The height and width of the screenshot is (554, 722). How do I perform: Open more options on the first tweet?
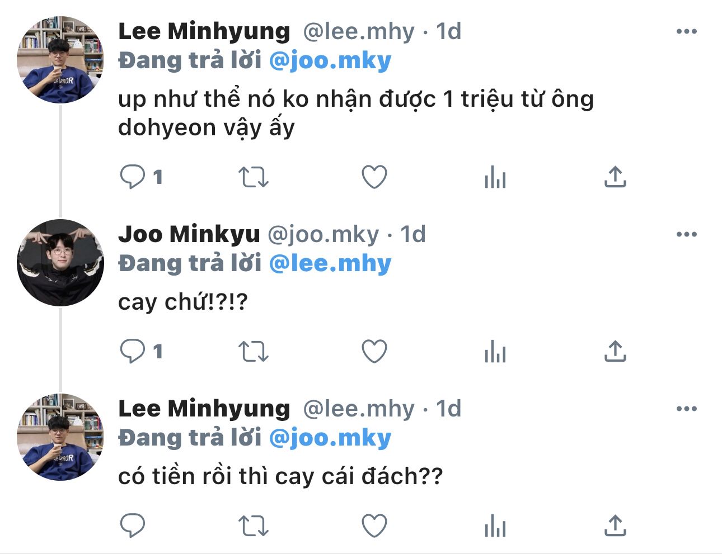point(687,31)
